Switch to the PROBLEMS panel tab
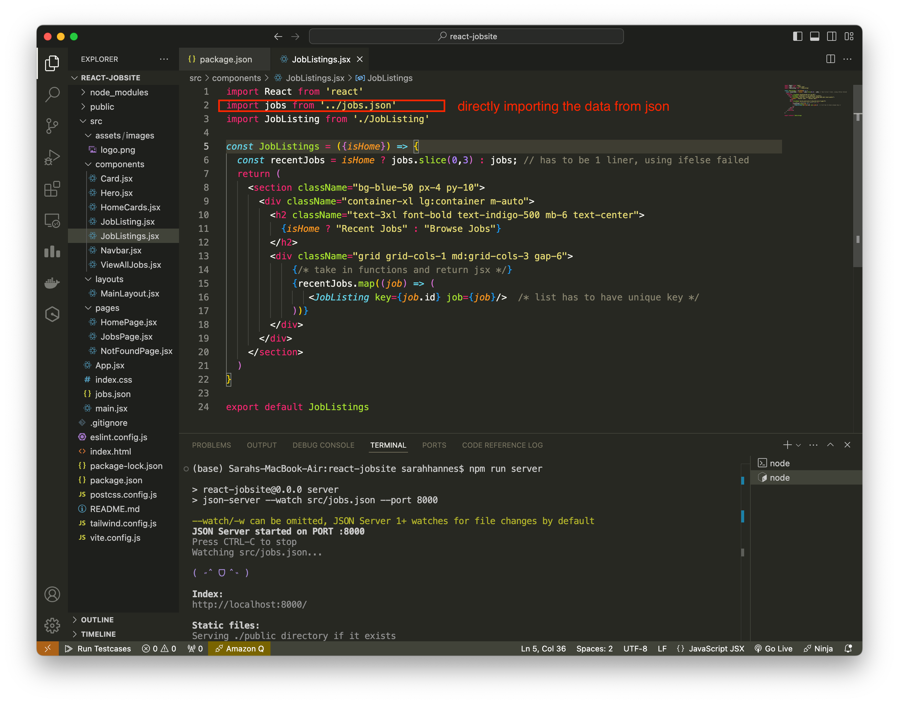Screen dimensions: 899x704 [211, 445]
